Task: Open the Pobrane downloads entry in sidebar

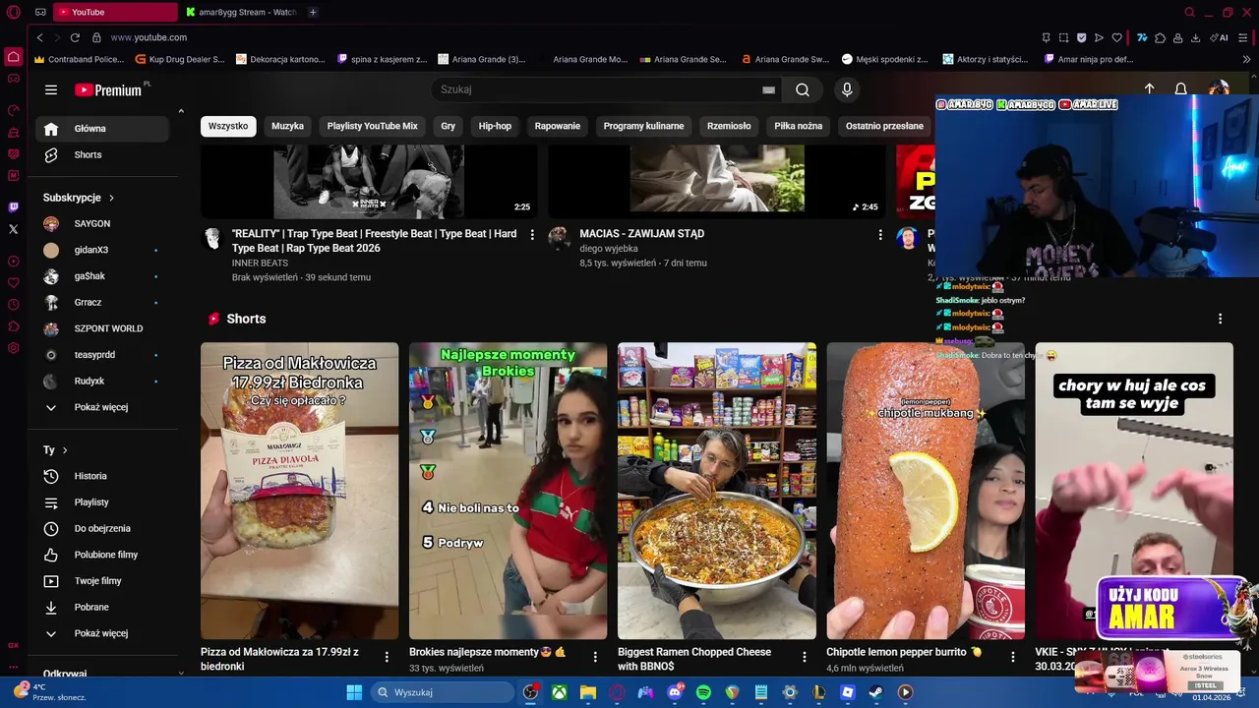Action: click(x=102, y=607)
